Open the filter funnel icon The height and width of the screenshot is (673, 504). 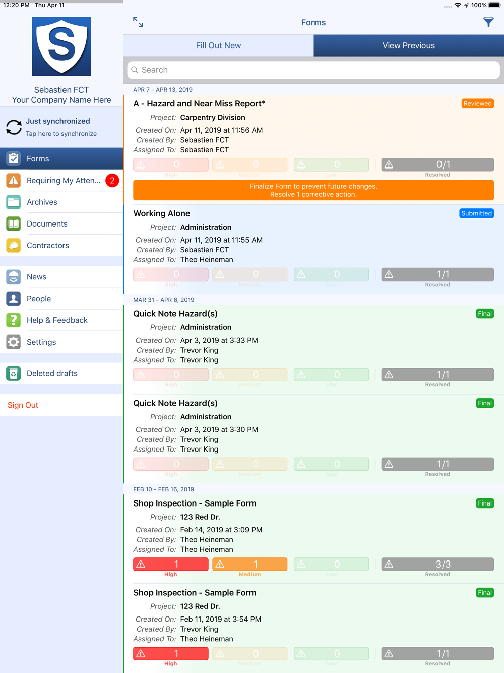(x=488, y=22)
